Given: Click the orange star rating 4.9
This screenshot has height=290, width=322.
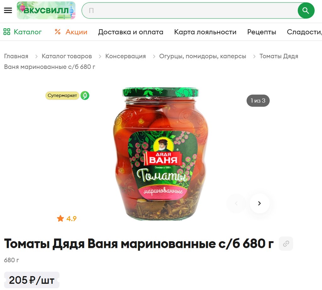Looking at the screenshot, I should click(x=67, y=219).
